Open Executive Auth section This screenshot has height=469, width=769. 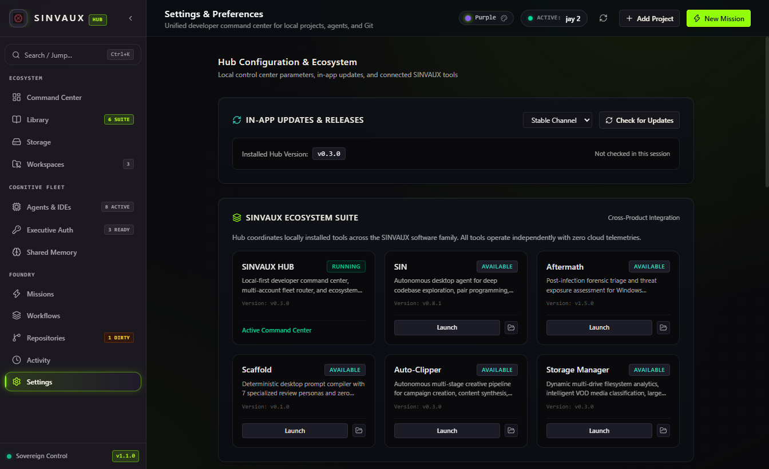tap(73, 230)
